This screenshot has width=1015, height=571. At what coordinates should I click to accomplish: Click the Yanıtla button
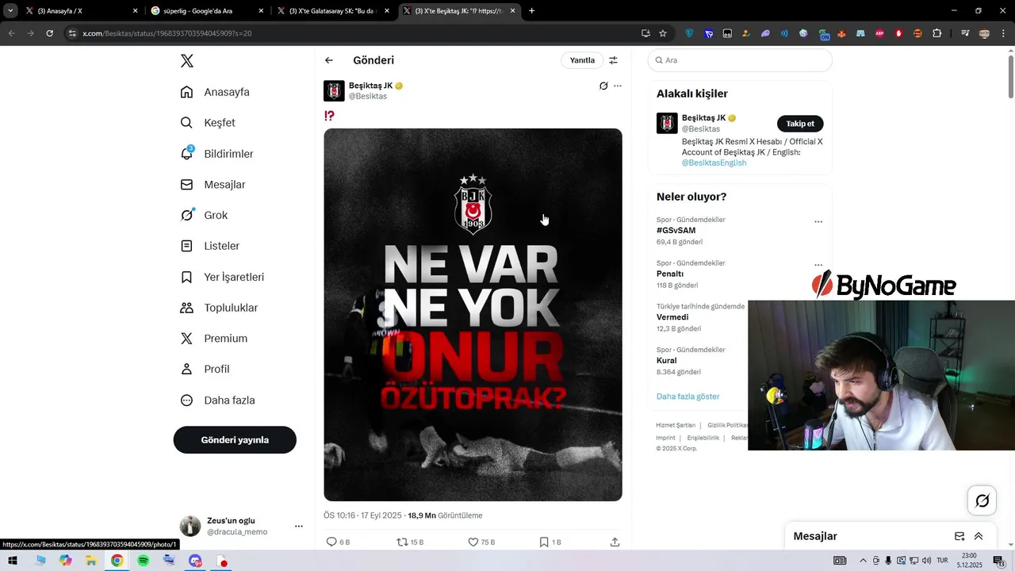pyautogui.click(x=582, y=60)
